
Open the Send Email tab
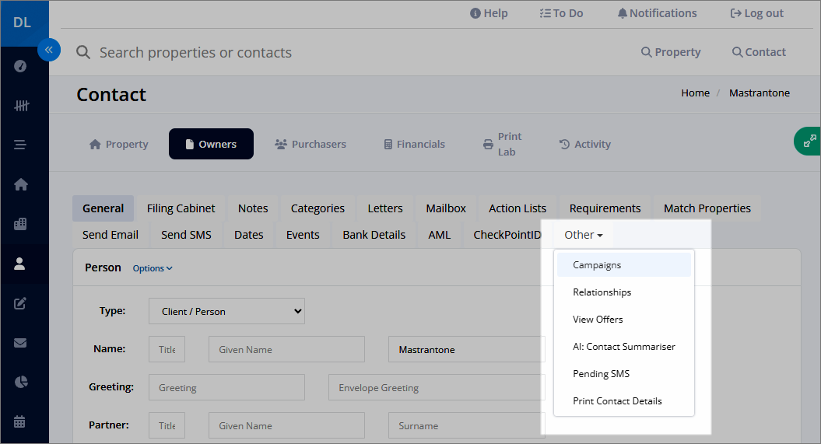(x=111, y=235)
